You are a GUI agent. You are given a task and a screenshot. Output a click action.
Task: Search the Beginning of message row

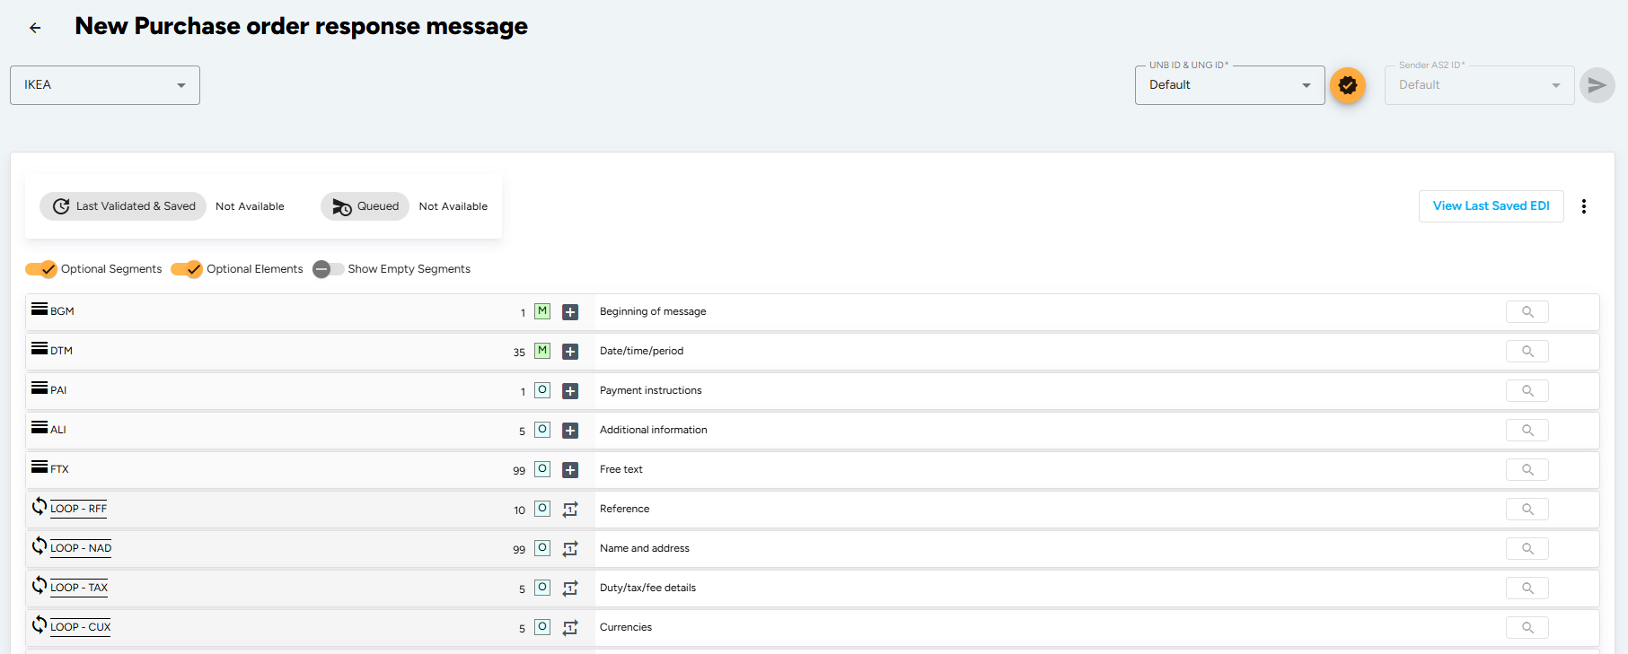tap(1527, 312)
